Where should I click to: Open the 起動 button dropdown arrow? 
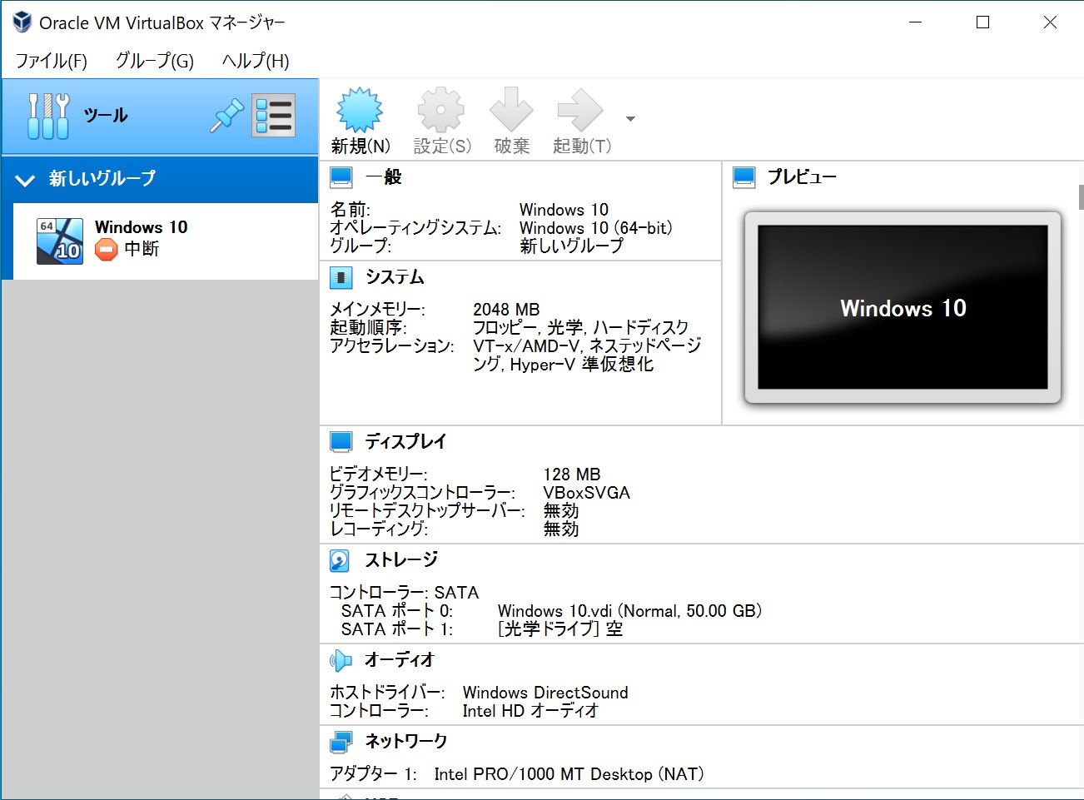click(x=630, y=119)
